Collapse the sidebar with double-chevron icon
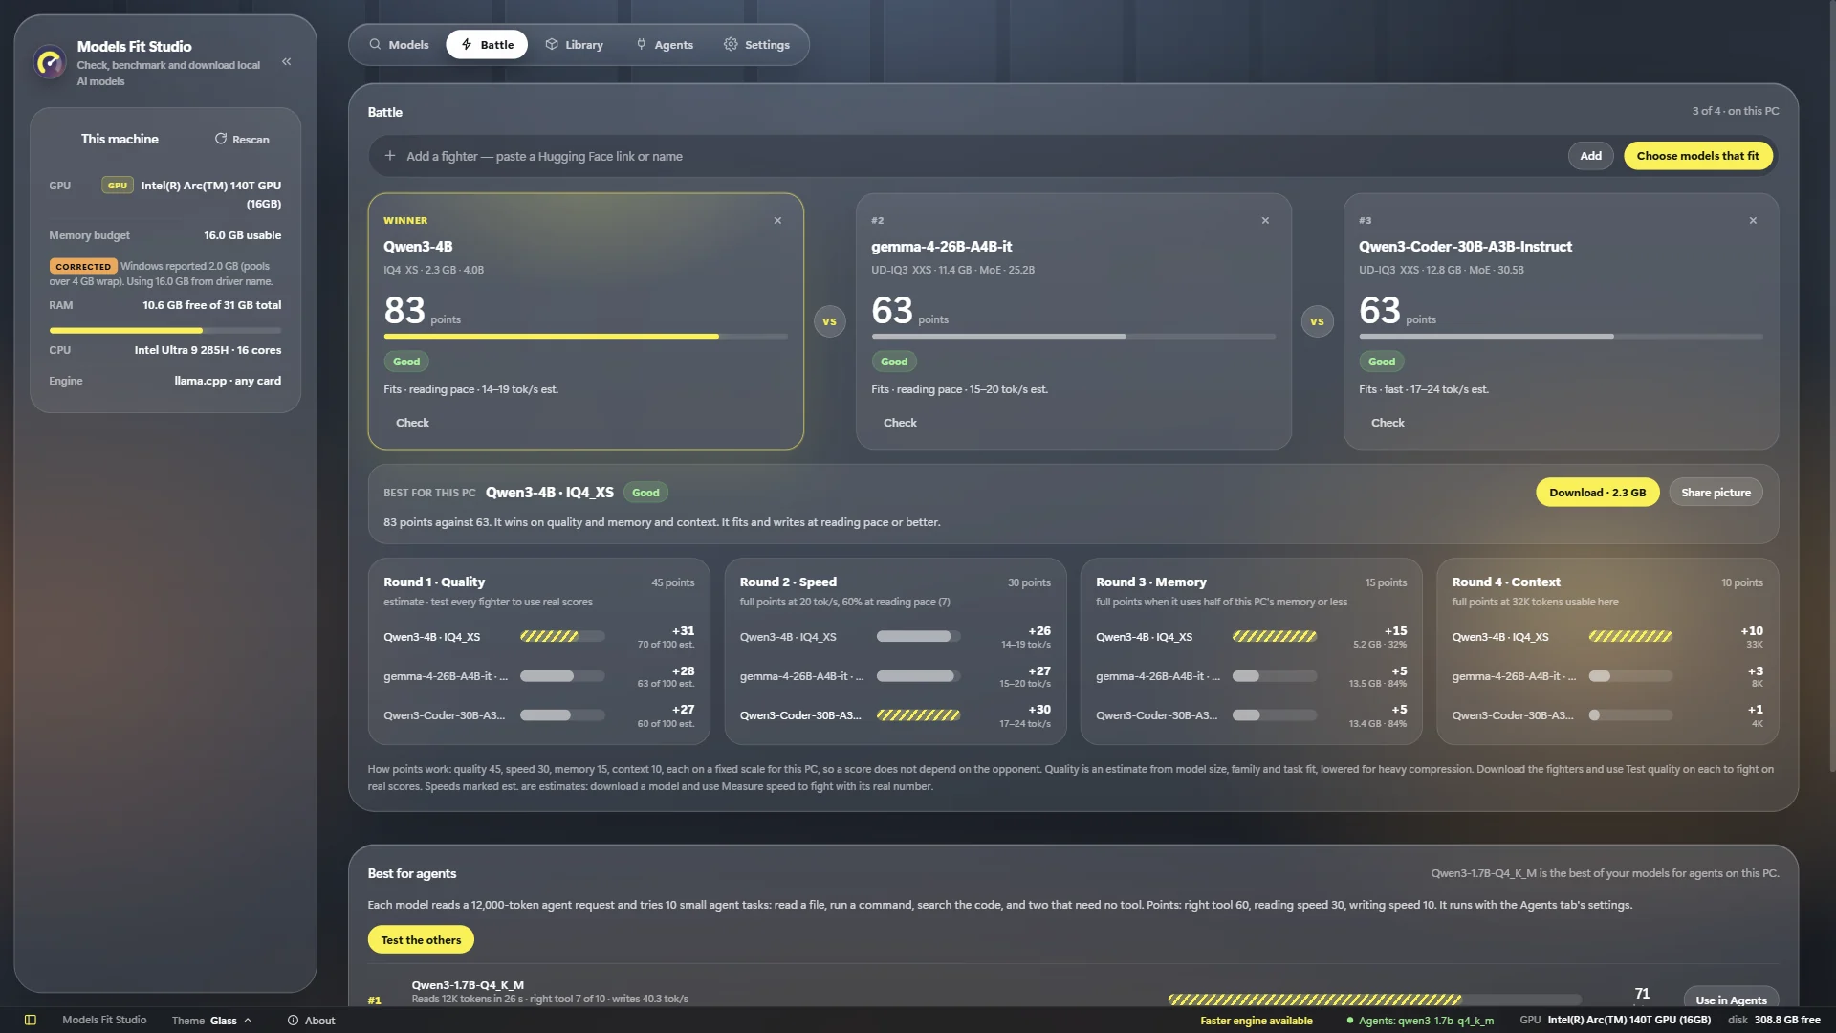 287,62
